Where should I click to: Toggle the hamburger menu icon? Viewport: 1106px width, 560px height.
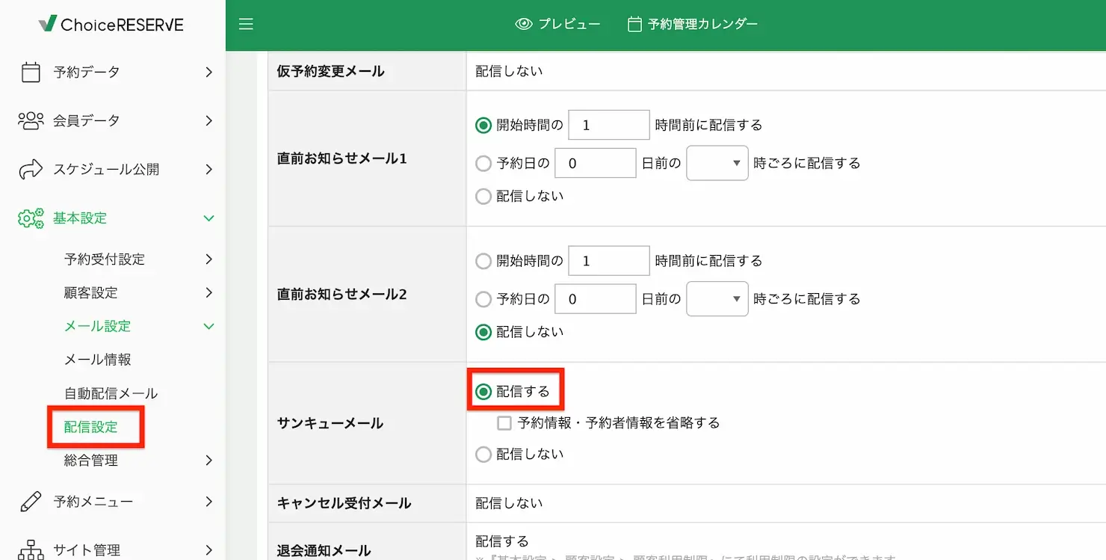point(246,24)
